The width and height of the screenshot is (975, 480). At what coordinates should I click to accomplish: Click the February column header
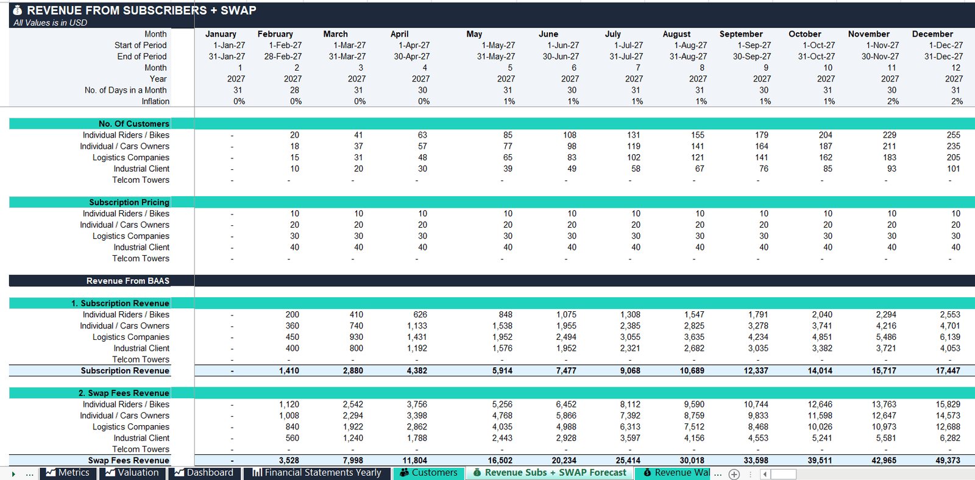[275, 34]
